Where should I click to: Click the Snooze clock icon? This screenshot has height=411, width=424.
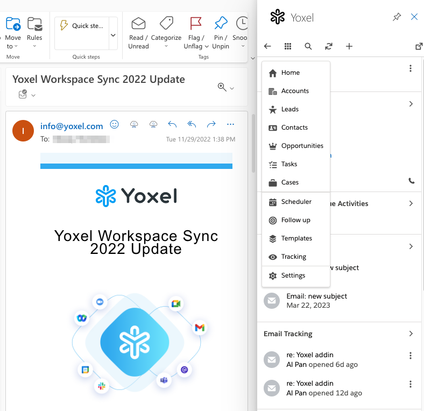point(242,24)
